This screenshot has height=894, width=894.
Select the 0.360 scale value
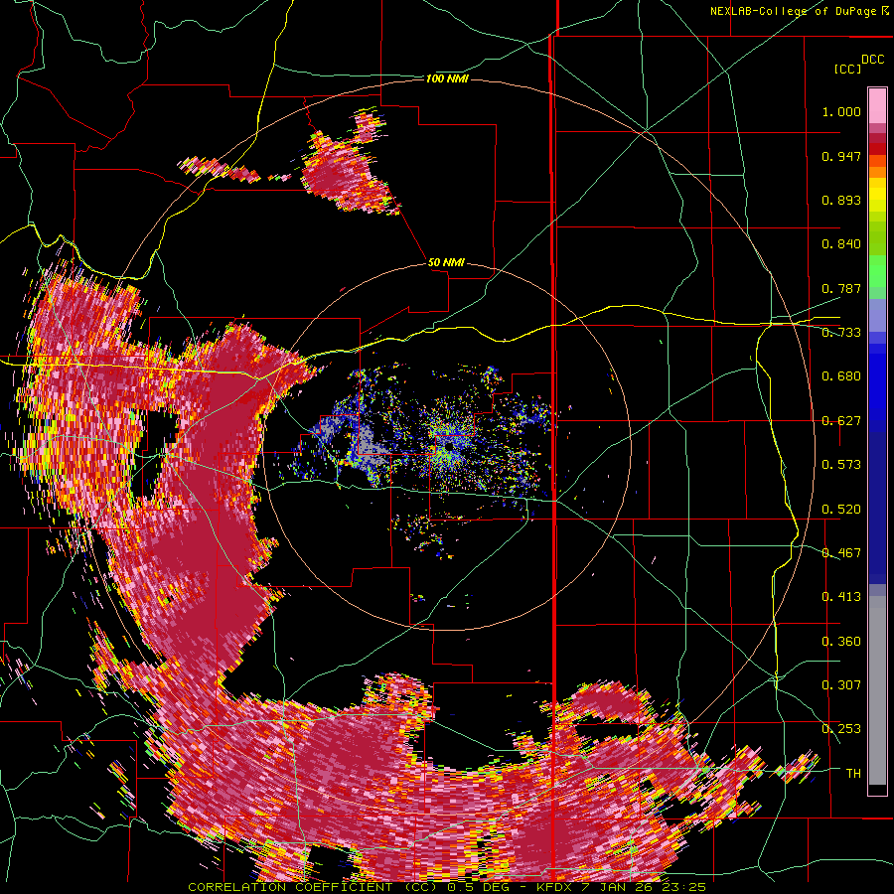pyautogui.click(x=841, y=642)
